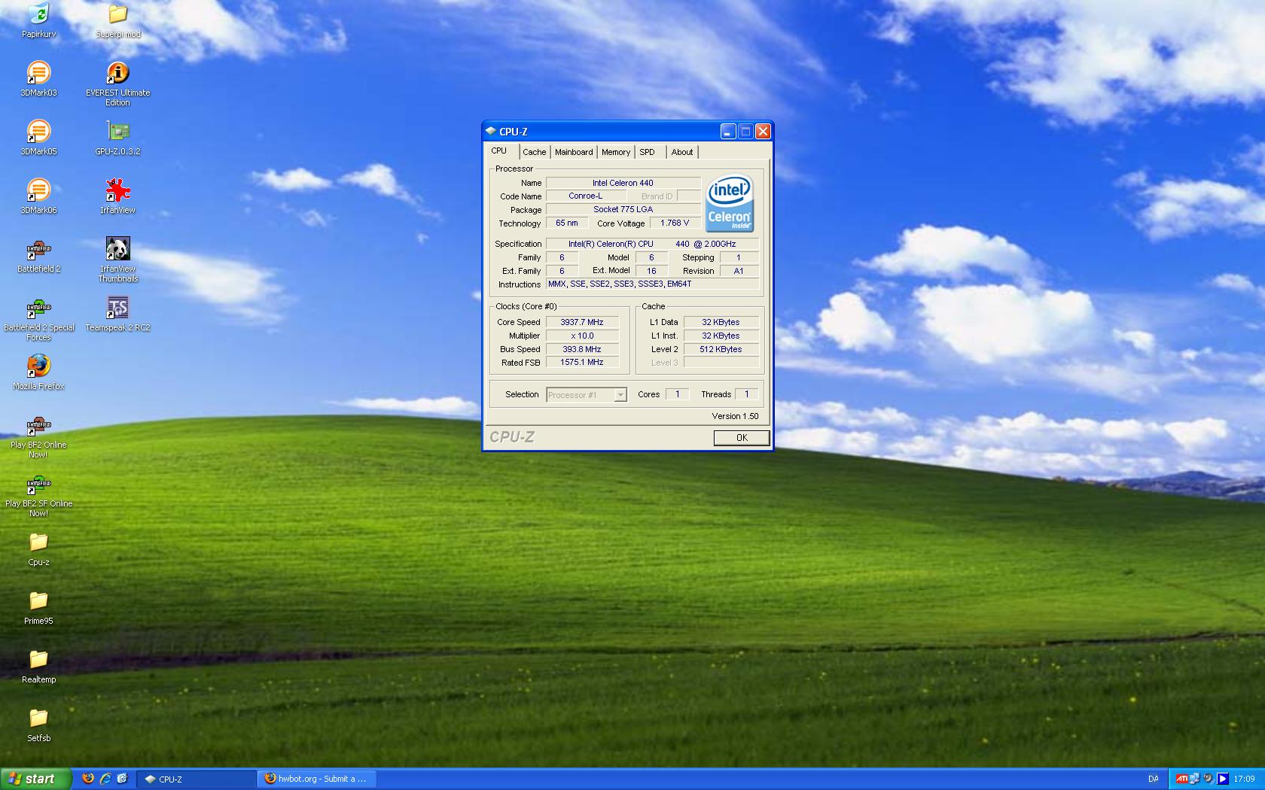Click ATI tray icon in system tray
The width and height of the screenshot is (1265, 790).
coord(1182,779)
